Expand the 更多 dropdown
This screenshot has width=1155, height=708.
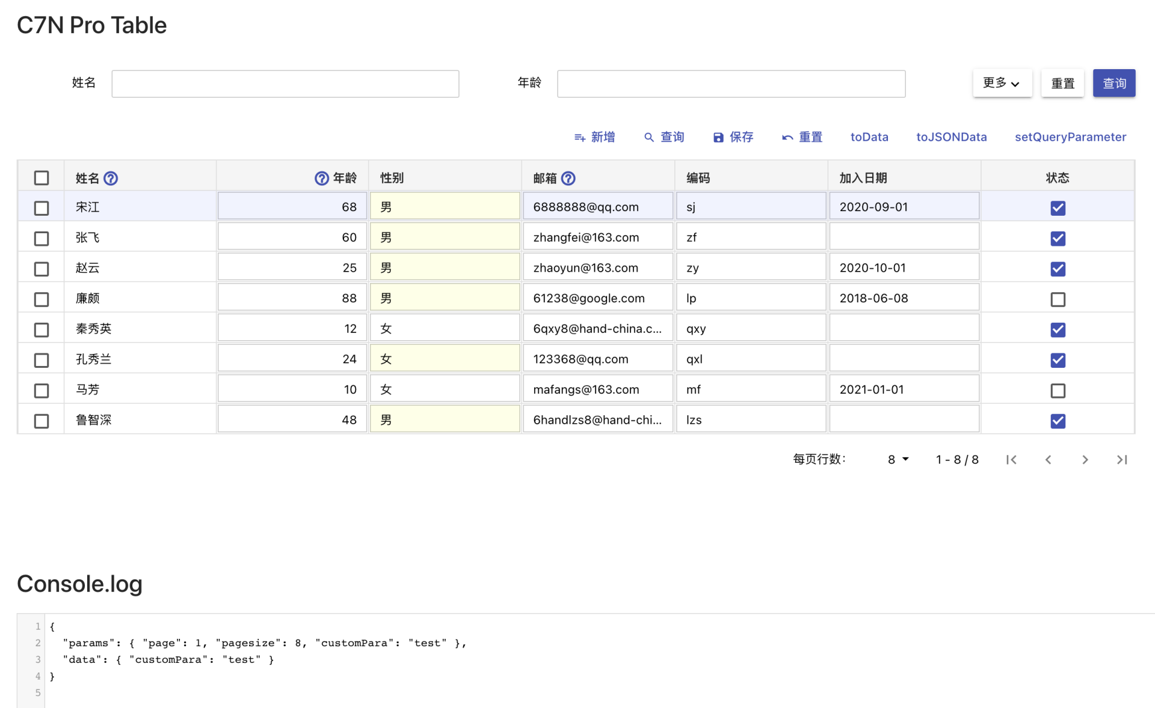[x=1002, y=83]
